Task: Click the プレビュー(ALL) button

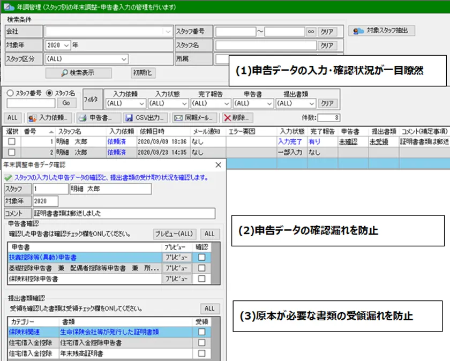Action: click(175, 234)
